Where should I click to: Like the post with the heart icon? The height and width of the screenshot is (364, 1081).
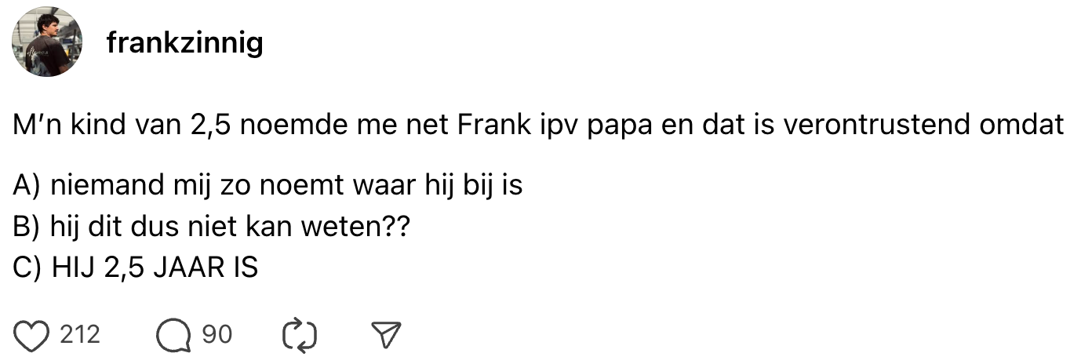point(33,335)
